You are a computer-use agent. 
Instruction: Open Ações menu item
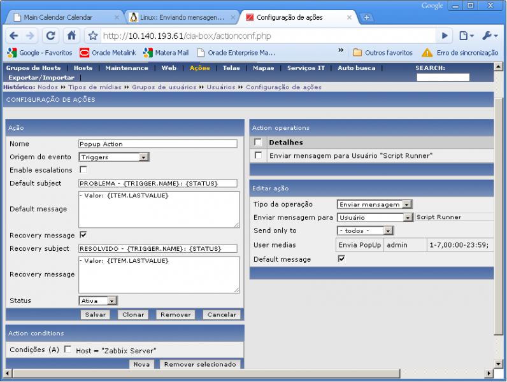point(200,68)
